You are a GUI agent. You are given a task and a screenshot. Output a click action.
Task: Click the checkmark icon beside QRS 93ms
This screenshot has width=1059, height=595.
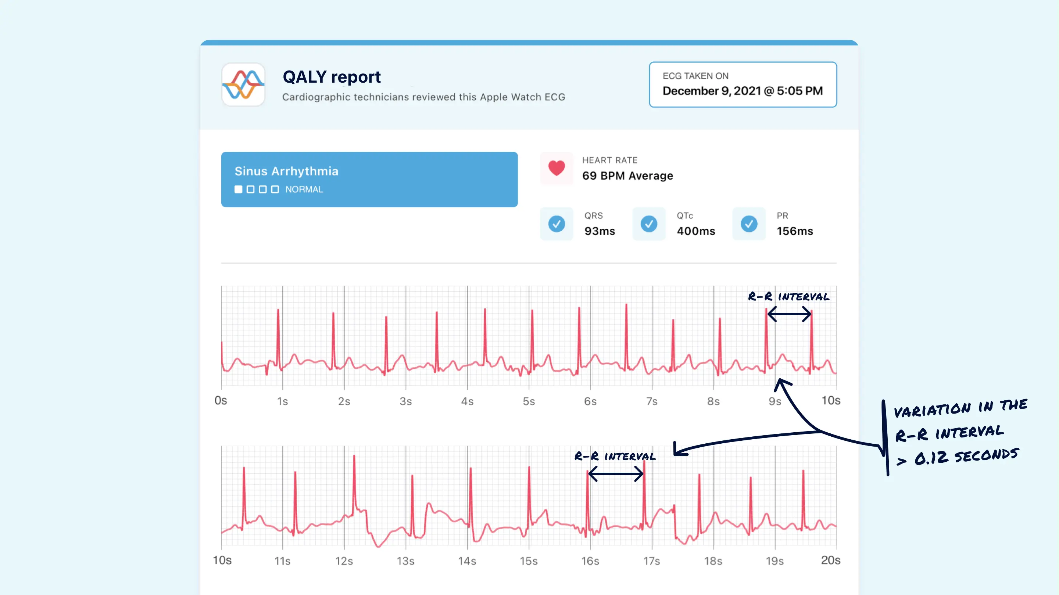pyautogui.click(x=557, y=224)
